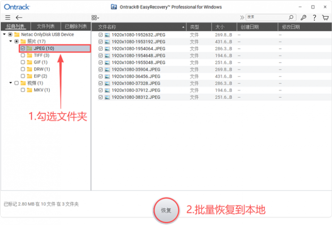This screenshot has width=332, height=225.
Task: Uncheck the JPEG (10) folder checkbox
Action: [23, 48]
